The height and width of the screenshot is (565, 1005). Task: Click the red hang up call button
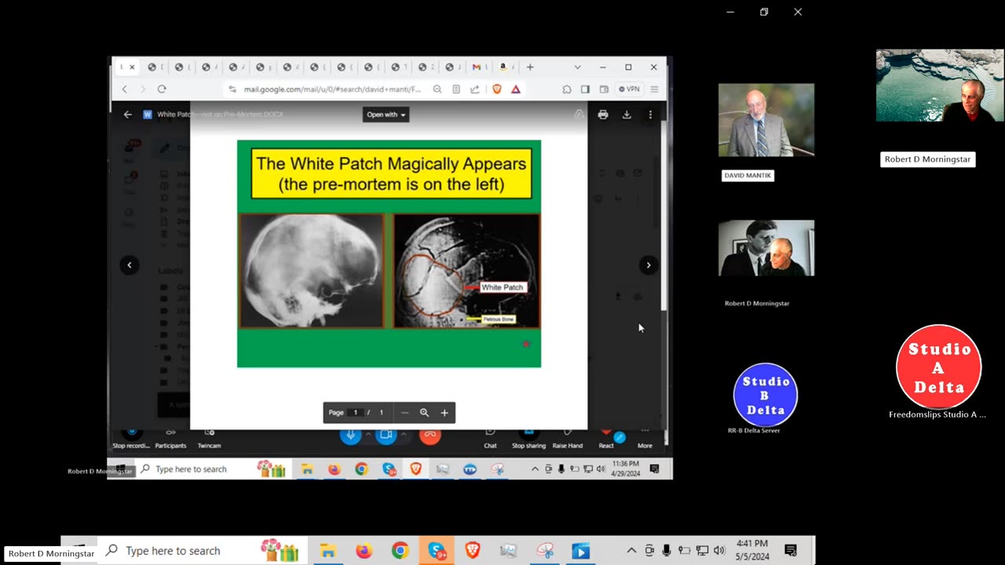(x=429, y=435)
